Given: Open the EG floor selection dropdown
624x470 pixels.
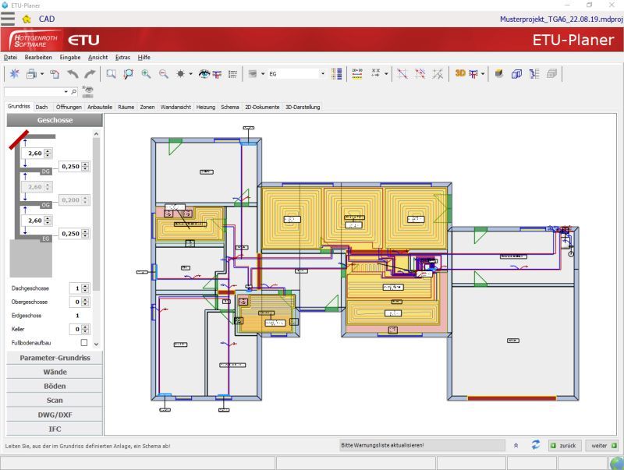Looking at the screenshot, I should [323, 73].
